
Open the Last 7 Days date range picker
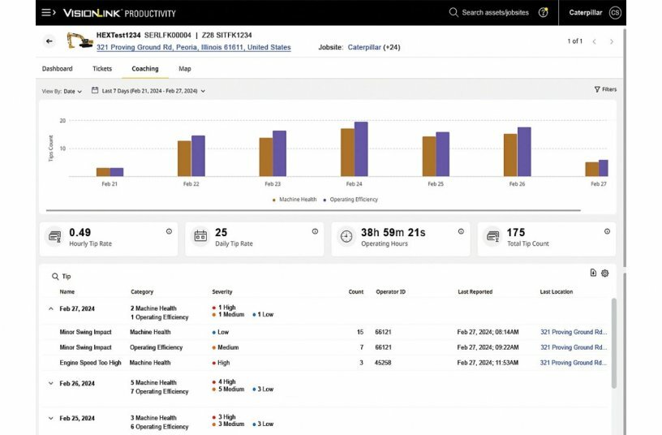(x=148, y=91)
